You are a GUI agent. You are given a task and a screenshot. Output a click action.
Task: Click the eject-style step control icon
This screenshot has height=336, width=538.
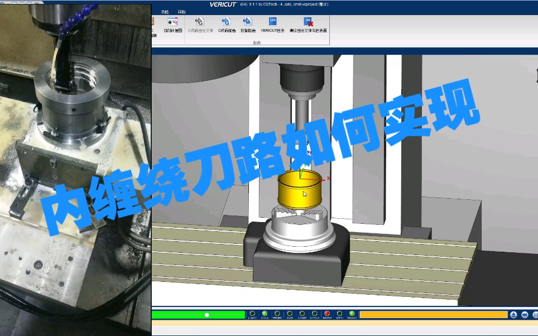[514, 315]
